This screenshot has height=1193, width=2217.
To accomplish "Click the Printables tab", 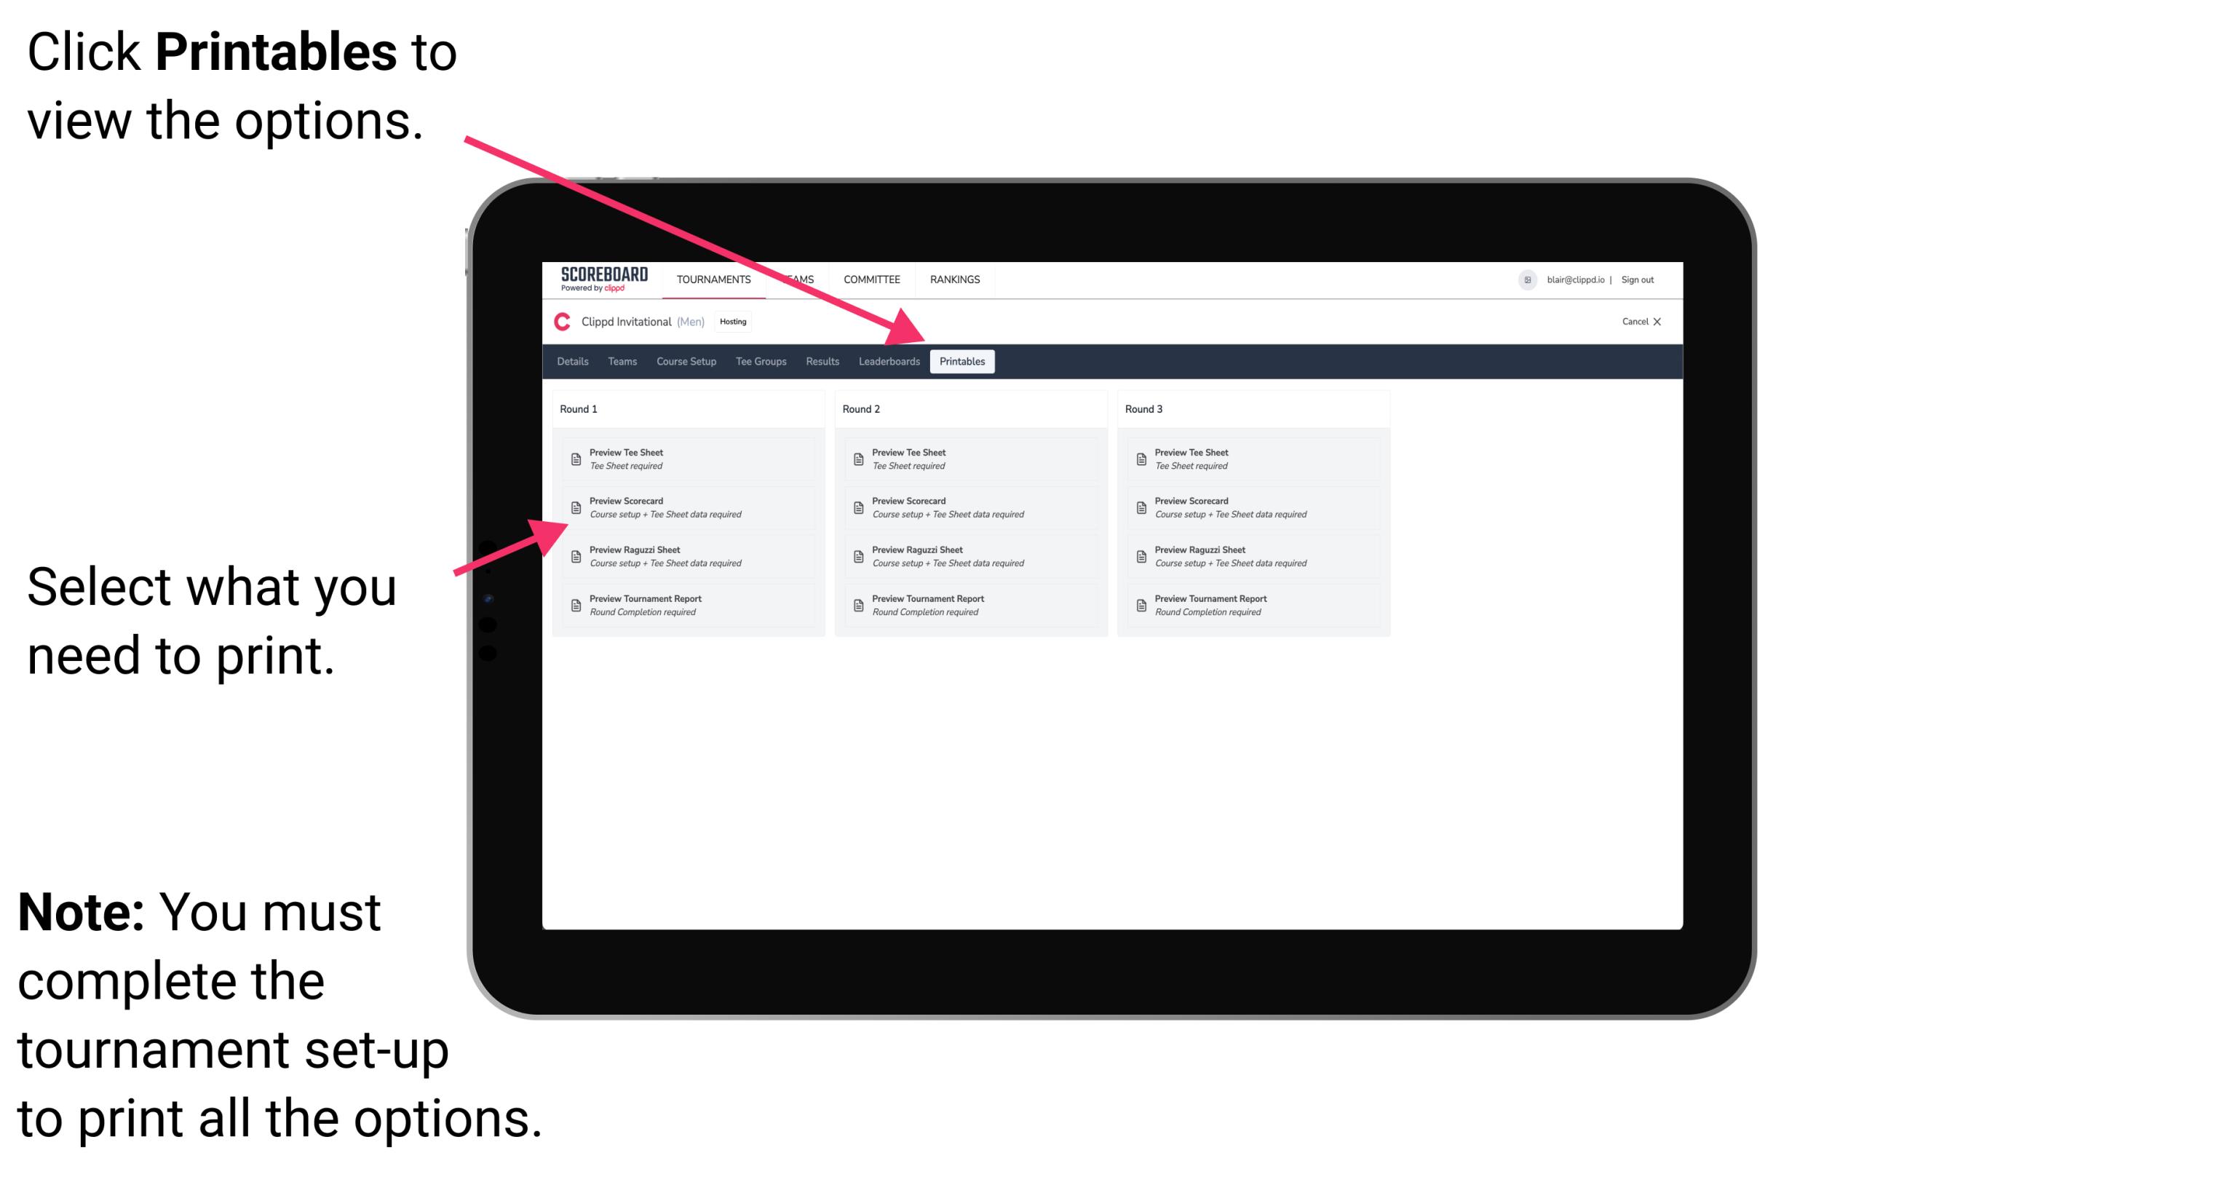I will point(959,362).
